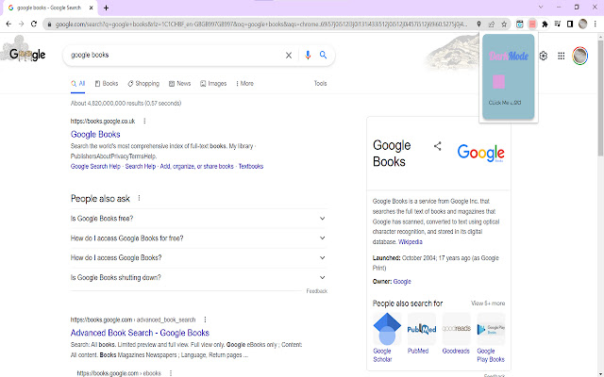Open search Tools
The width and height of the screenshot is (604, 377).
[x=320, y=83]
